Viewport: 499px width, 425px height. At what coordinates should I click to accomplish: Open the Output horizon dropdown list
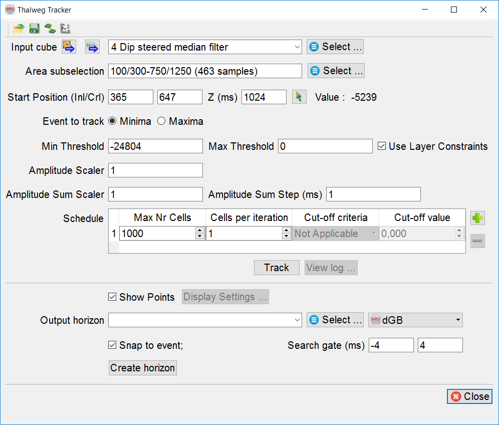click(x=297, y=320)
